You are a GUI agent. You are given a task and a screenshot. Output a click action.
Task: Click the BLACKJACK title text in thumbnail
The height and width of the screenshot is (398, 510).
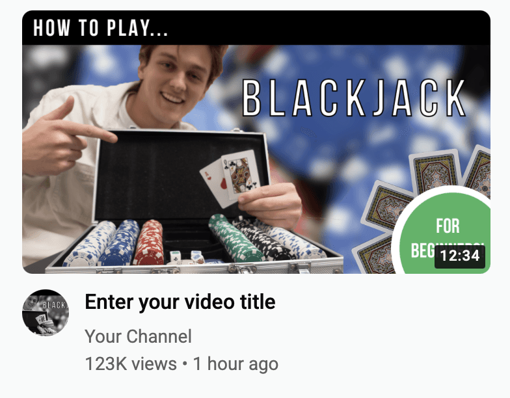pos(354,98)
